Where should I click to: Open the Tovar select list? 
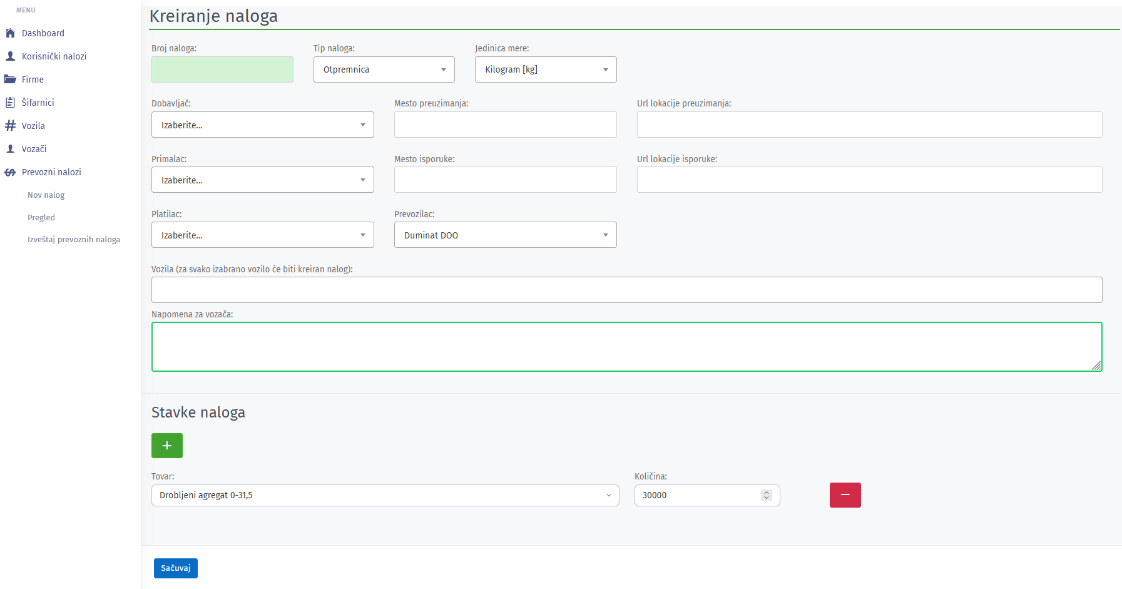pyautogui.click(x=385, y=495)
